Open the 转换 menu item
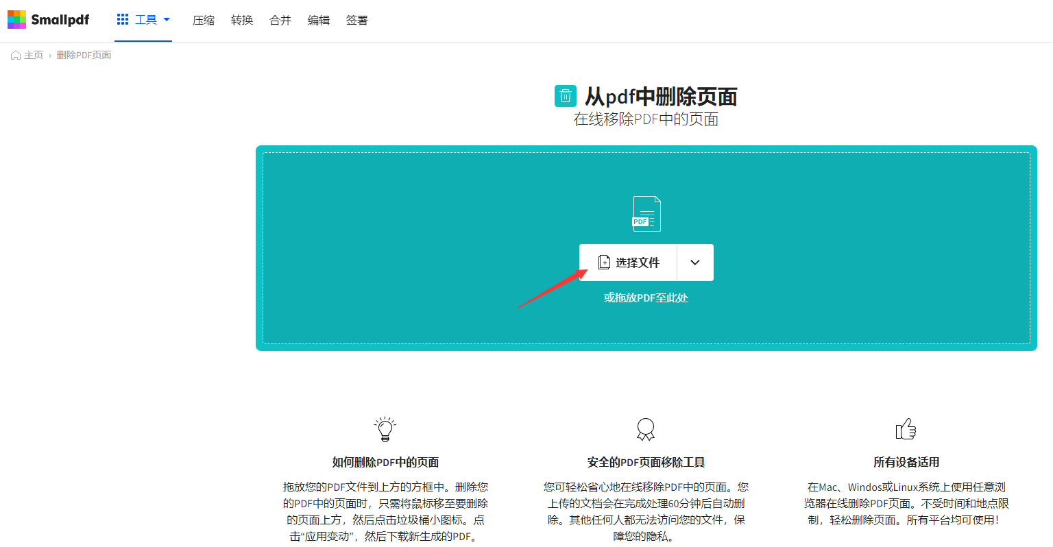The width and height of the screenshot is (1053, 547). [x=242, y=21]
